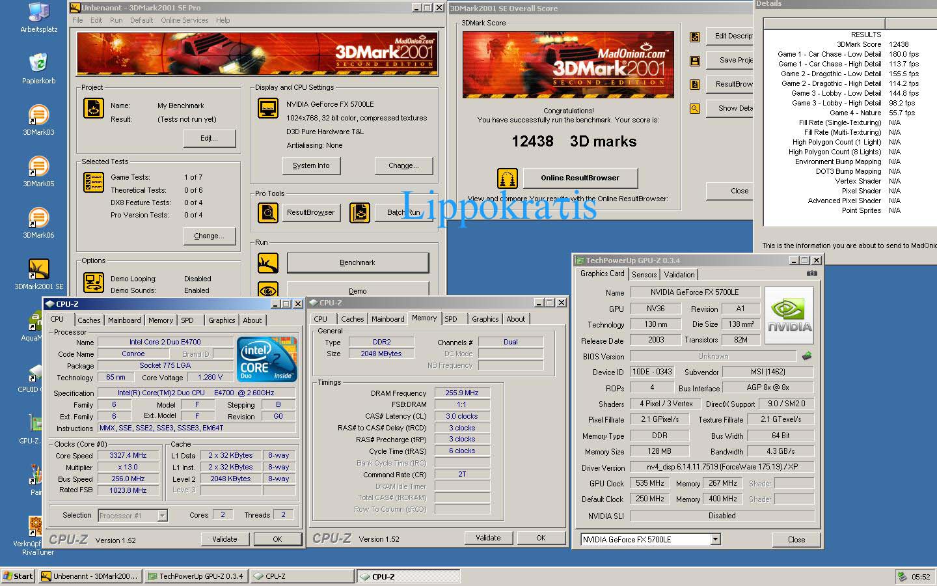Click the Benchmark run icon
Image resolution: width=937 pixels, height=586 pixels.
[x=268, y=263]
